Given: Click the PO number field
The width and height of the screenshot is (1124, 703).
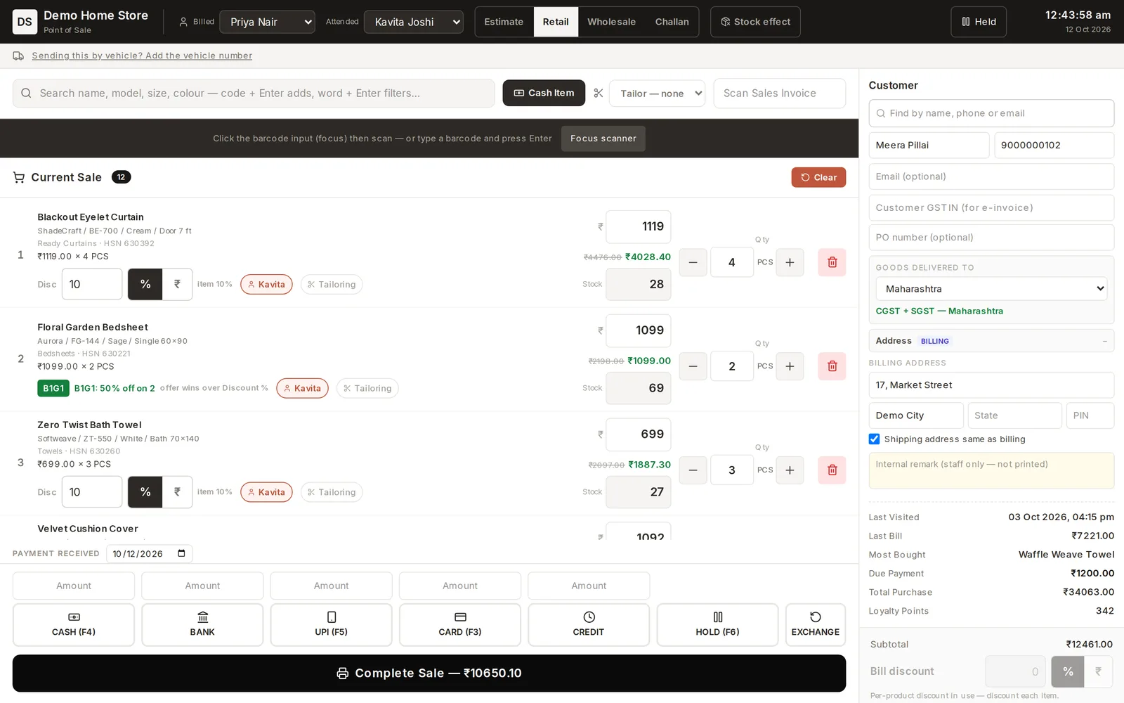Looking at the screenshot, I should (991, 238).
